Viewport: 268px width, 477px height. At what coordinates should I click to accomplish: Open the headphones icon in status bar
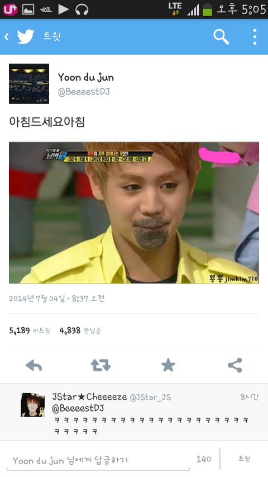[x=82, y=10]
